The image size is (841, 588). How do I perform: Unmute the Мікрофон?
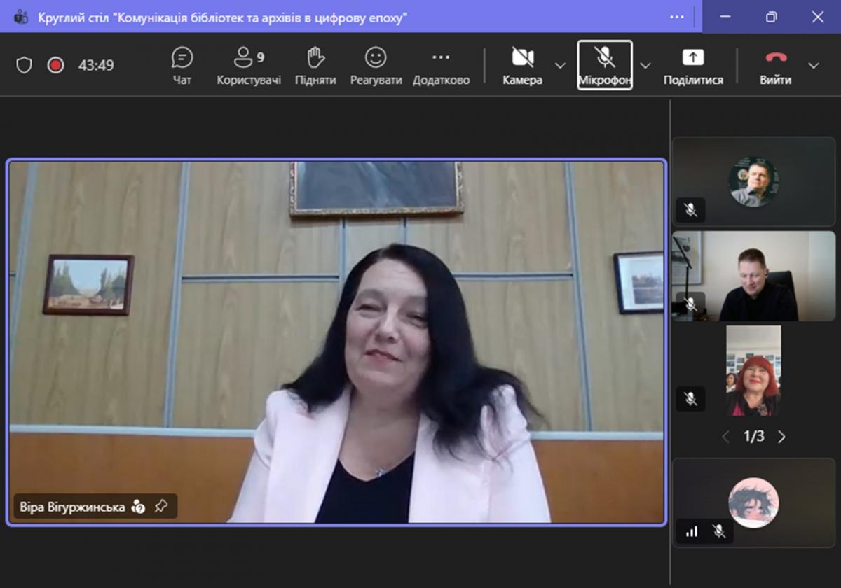[604, 65]
